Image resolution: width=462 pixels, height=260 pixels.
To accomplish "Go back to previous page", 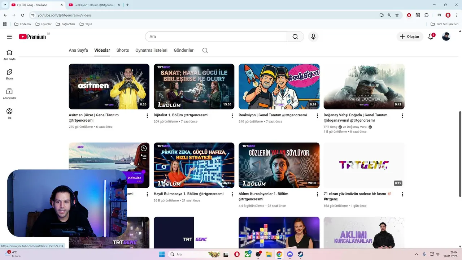I will click(x=5, y=15).
